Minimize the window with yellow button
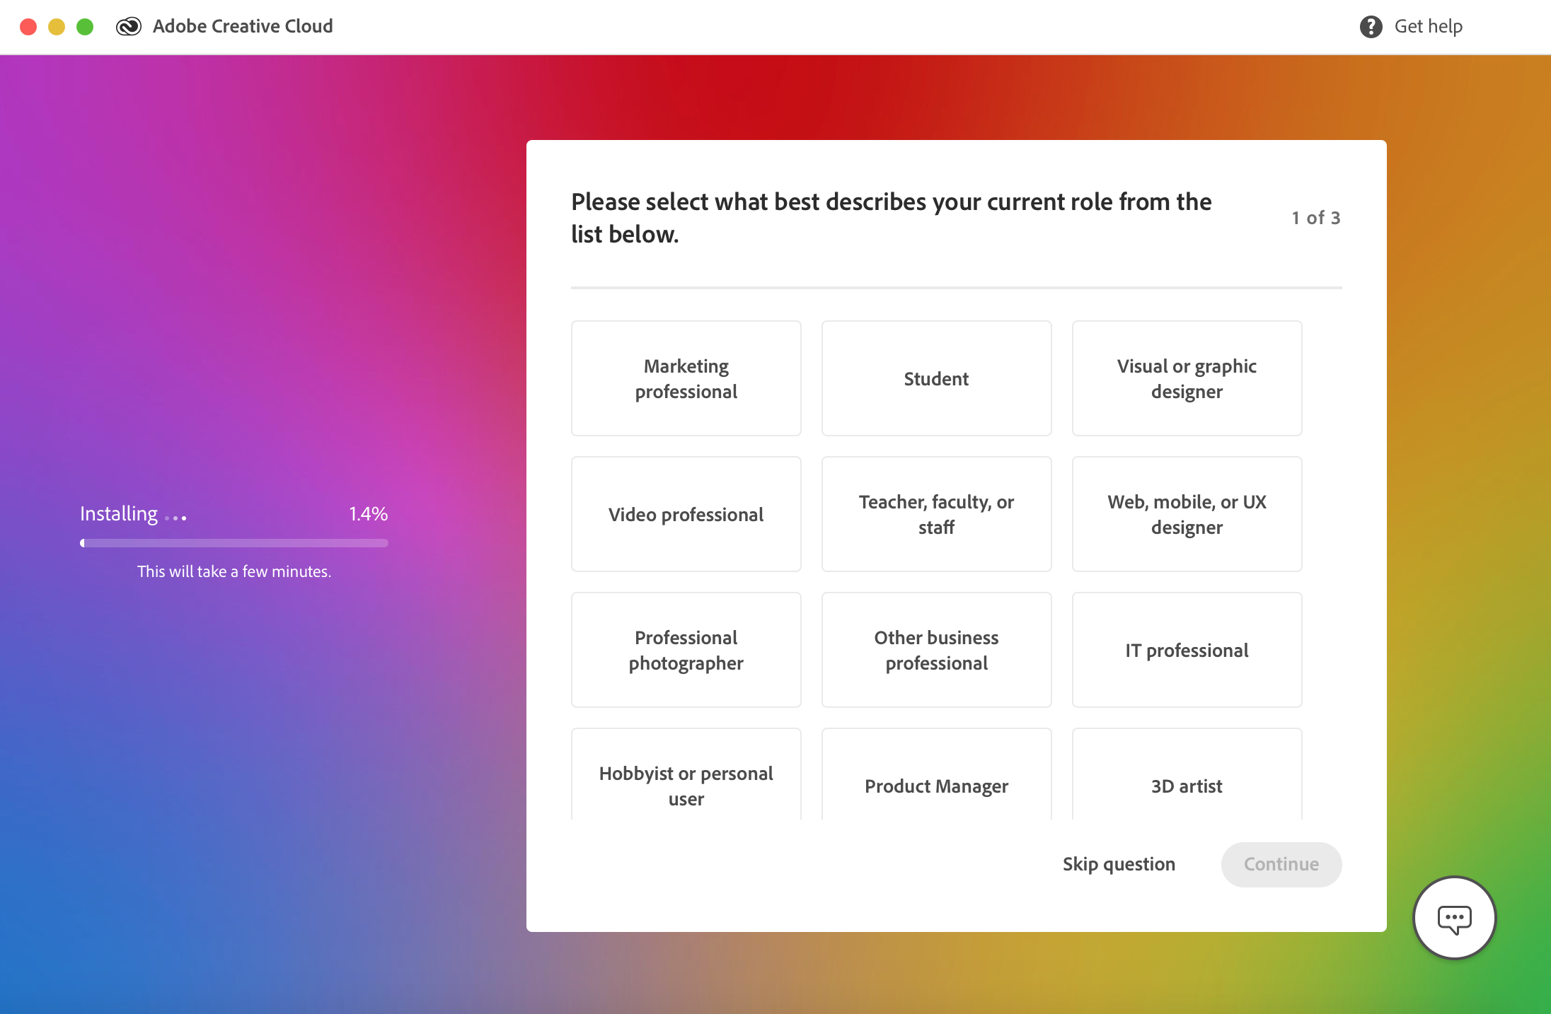The height and width of the screenshot is (1014, 1551). click(x=57, y=27)
